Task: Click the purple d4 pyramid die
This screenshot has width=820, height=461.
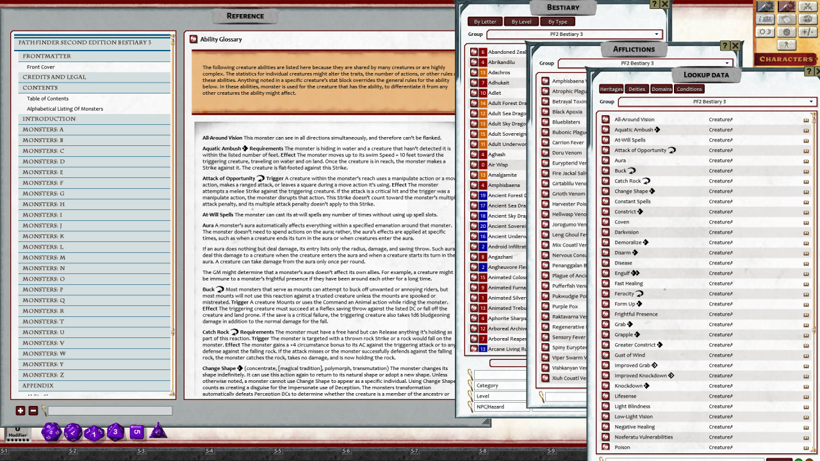Action: tap(158, 432)
